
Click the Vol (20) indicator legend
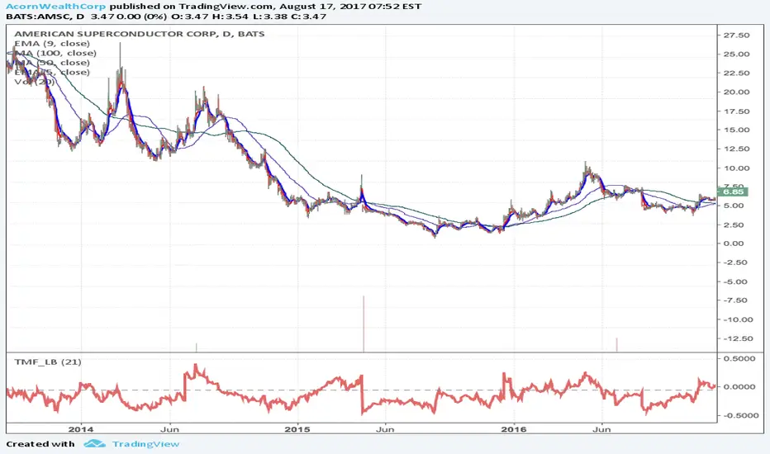[x=35, y=82]
